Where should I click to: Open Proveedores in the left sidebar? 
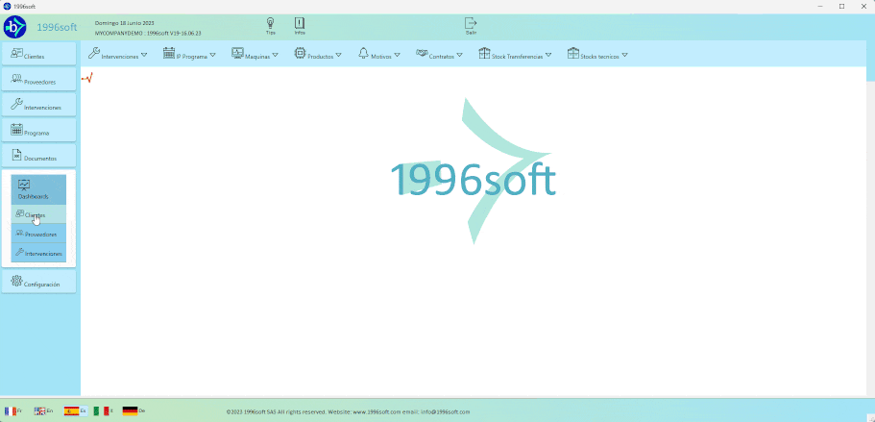tap(38, 79)
